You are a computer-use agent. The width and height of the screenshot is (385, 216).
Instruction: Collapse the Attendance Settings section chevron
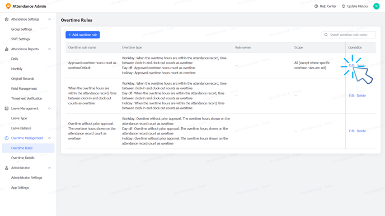[49, 20]
